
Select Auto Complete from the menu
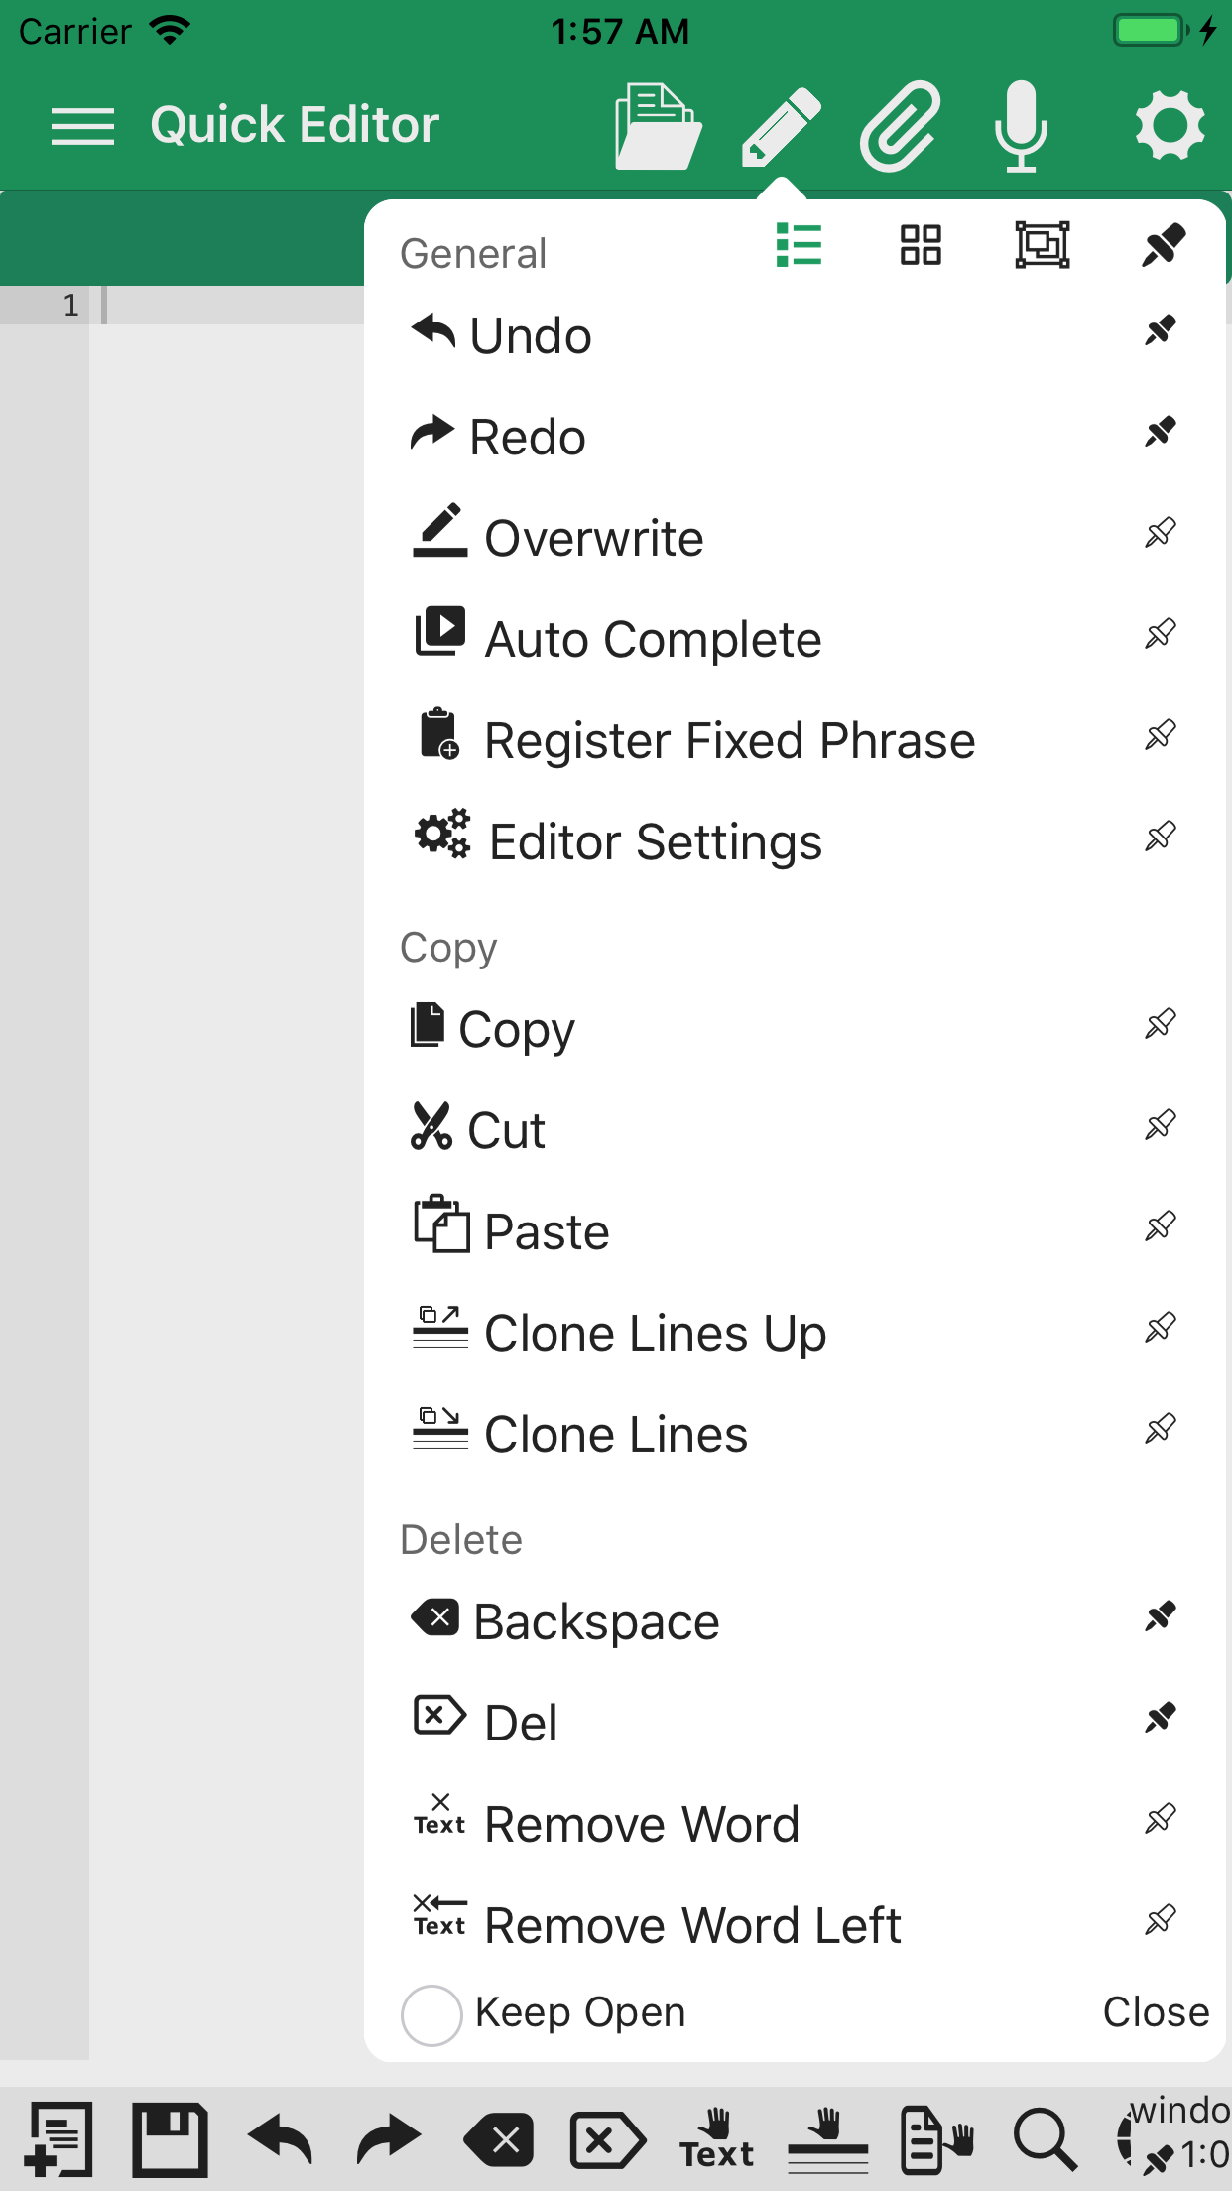653,639
